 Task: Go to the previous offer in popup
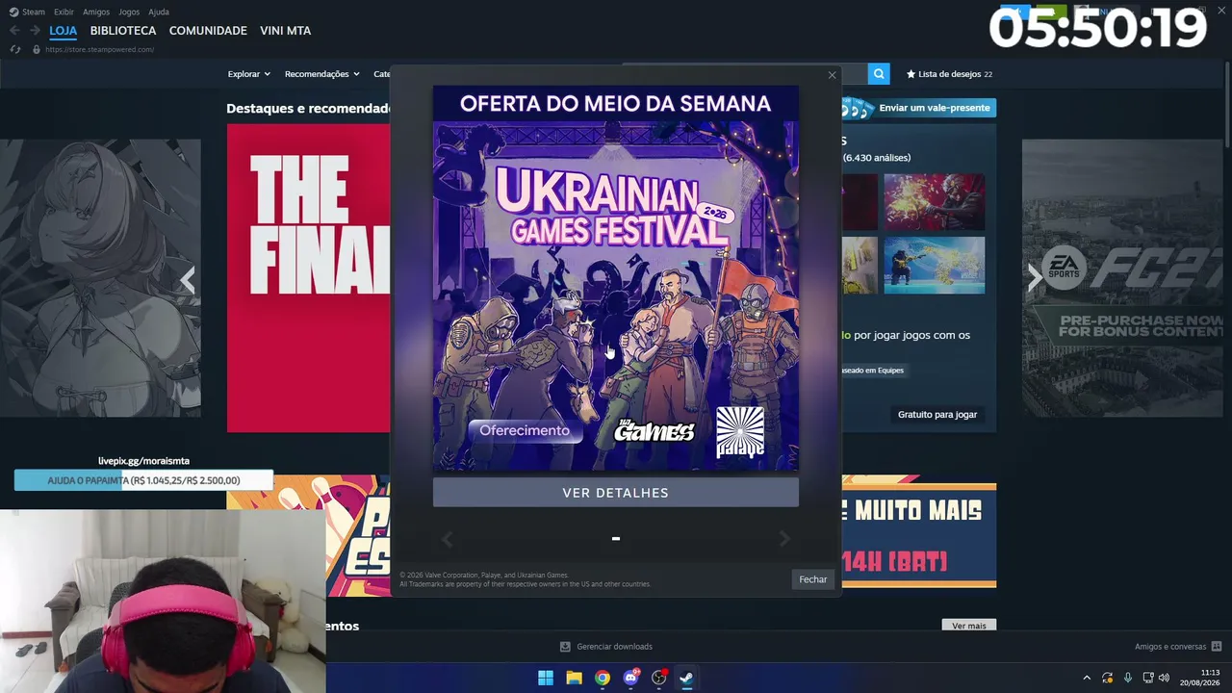tap(447, 539)
